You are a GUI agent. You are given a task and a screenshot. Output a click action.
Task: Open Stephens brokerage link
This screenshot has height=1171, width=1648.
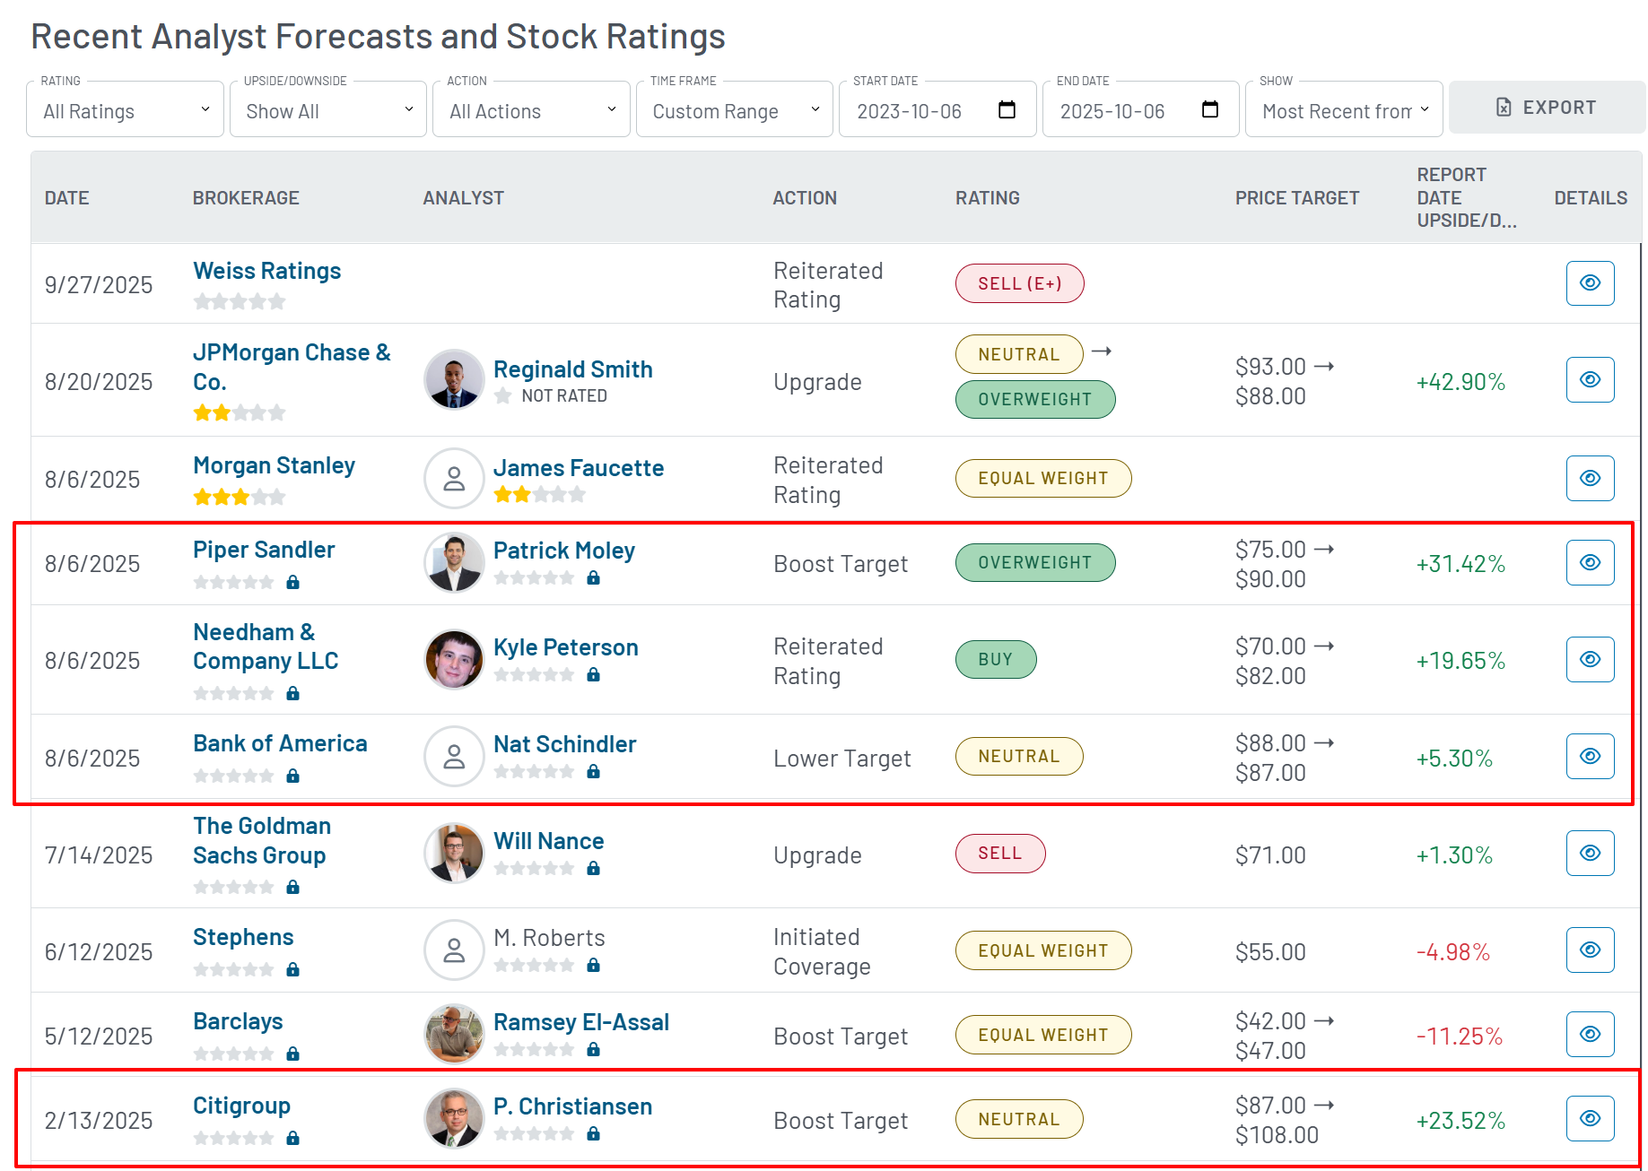243,937
